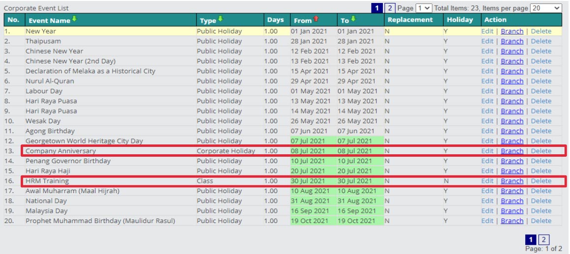
Task: Select page 1 in bottom pager
Action: click(531, 239)
